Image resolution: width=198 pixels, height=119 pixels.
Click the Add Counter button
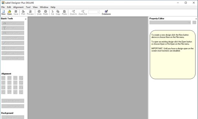(x=13, y=38)
